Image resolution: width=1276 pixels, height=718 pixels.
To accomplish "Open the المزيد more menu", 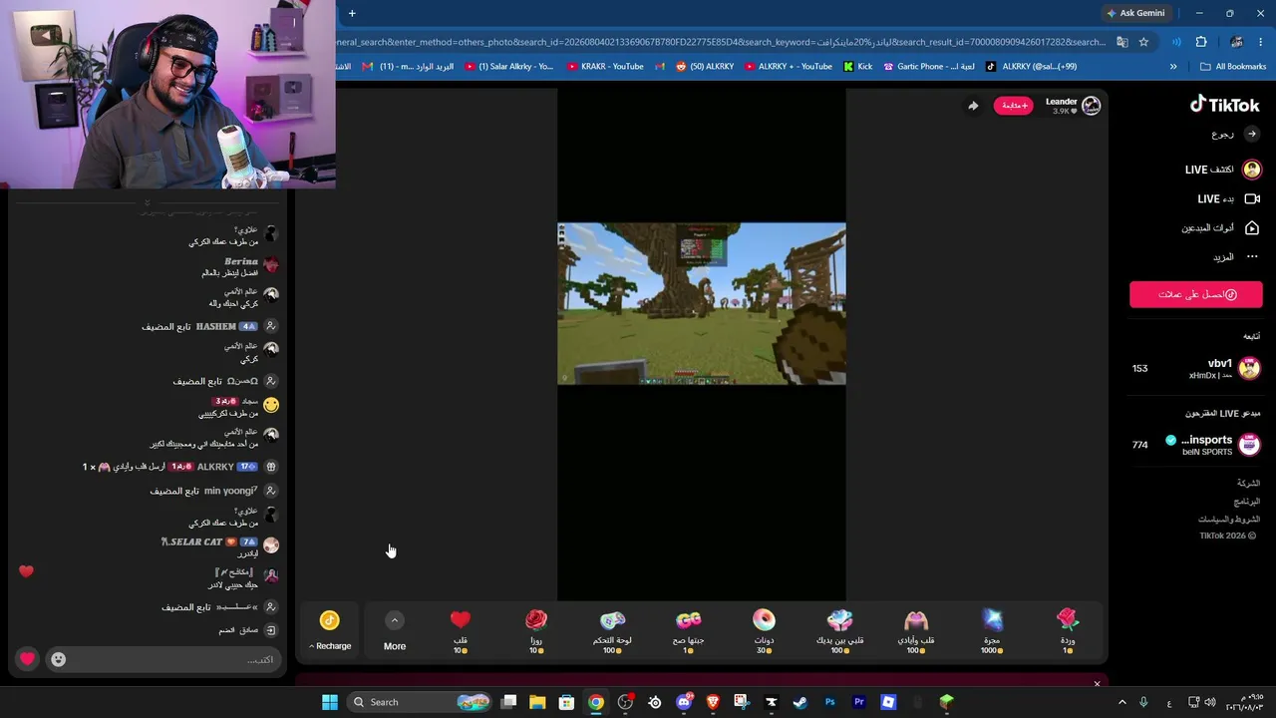I will coord(1236,257).
